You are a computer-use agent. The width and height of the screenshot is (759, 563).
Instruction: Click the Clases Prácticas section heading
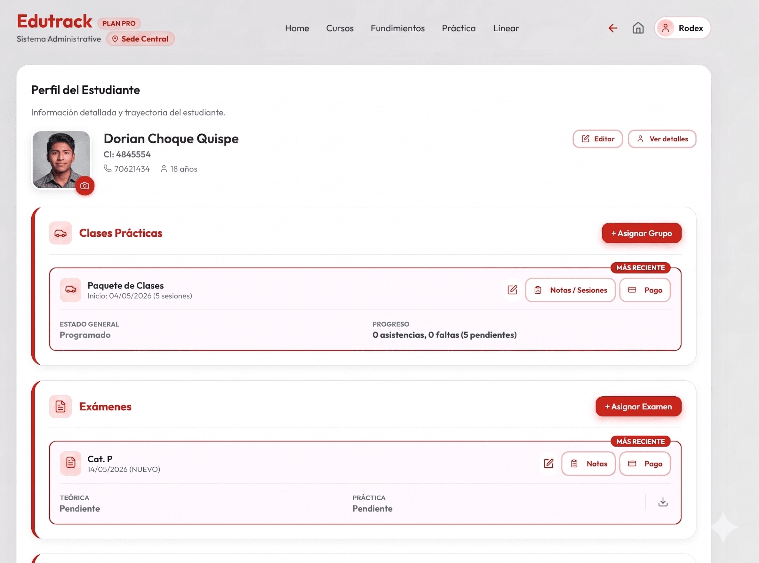(x=121, y=233)
